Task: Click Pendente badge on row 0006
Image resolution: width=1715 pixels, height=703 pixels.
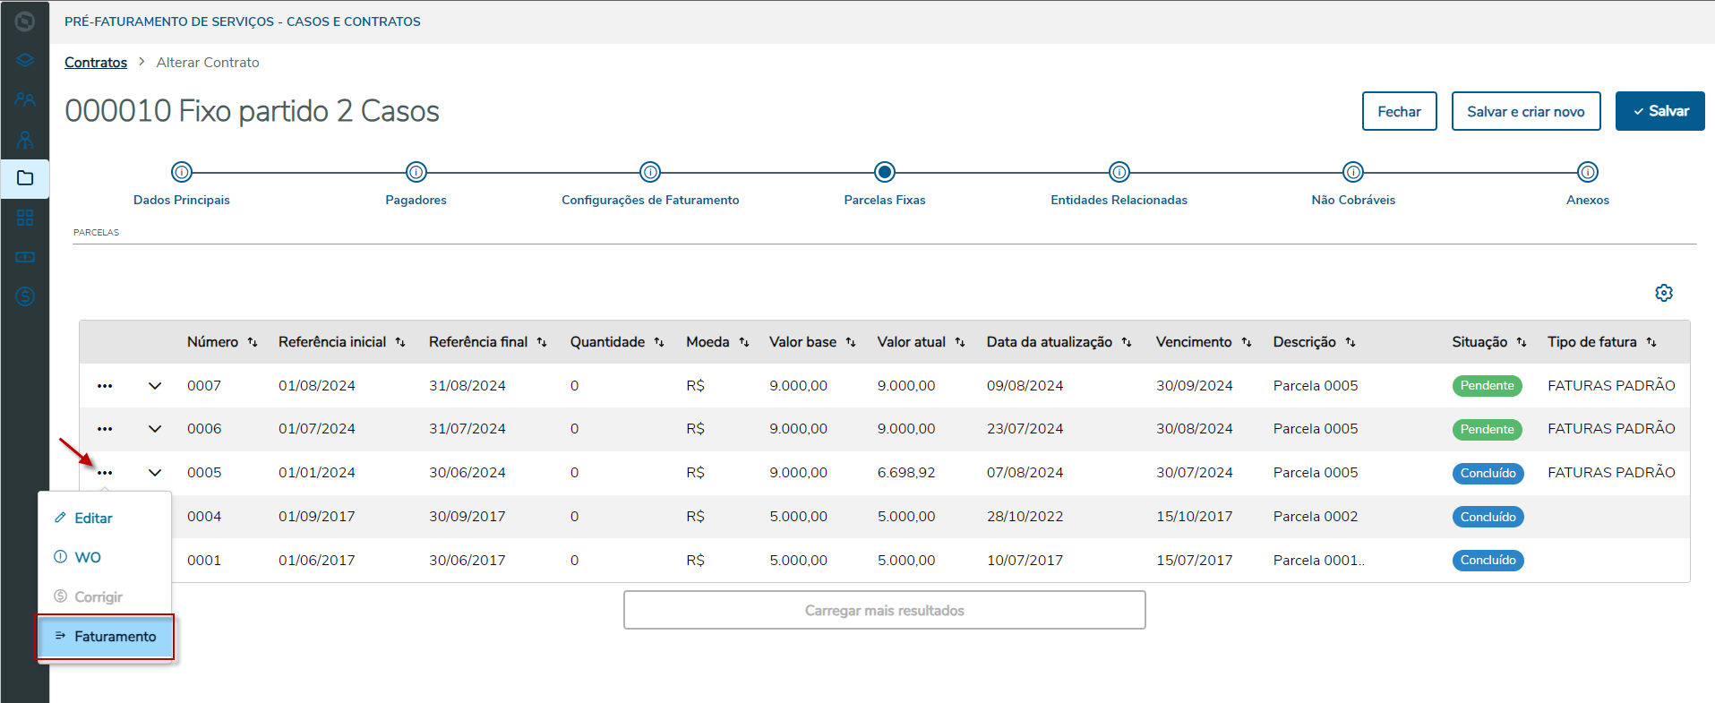Action: (1487, 429)
